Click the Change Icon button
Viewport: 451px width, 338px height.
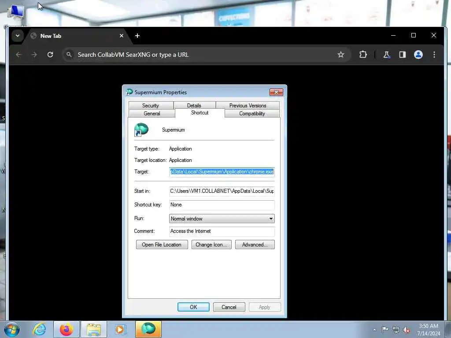tap(211, 245)
